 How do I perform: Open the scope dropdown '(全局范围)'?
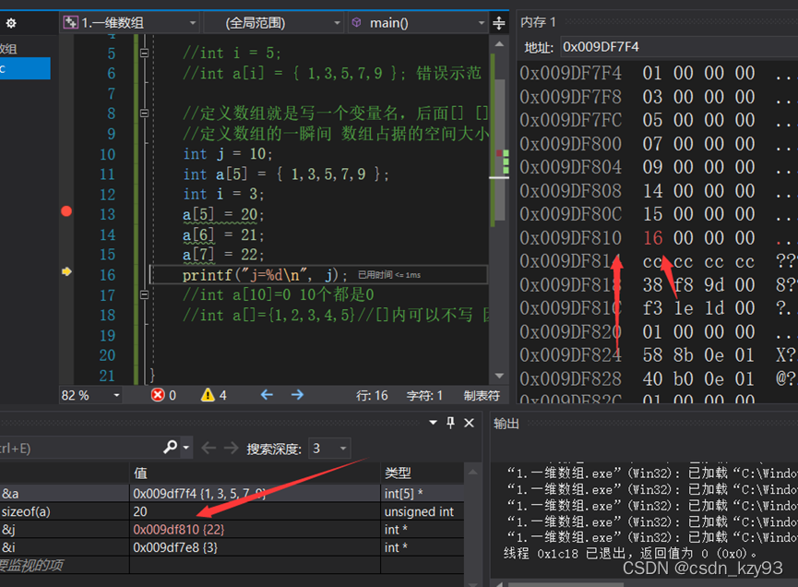pos(273,23)
